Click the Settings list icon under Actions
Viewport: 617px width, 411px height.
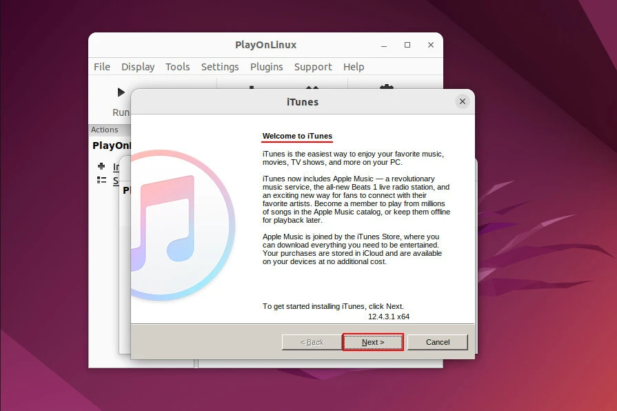pos(101,181)
